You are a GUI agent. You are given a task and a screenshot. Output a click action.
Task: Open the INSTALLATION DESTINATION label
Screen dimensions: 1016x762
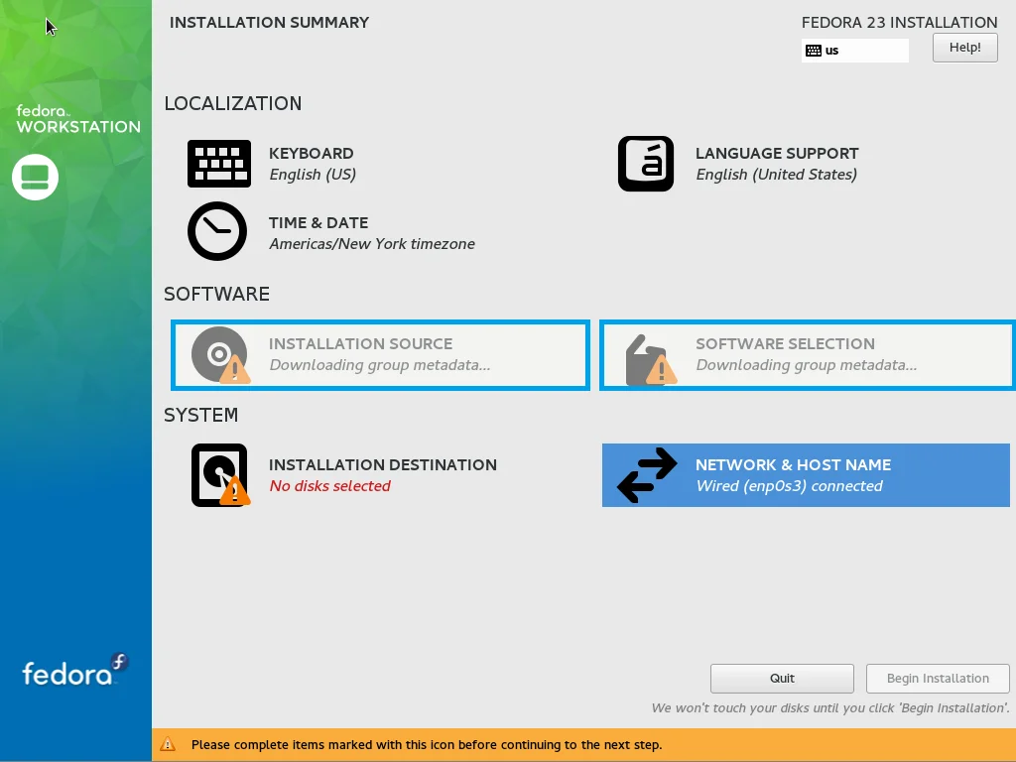tap(382, 465)
